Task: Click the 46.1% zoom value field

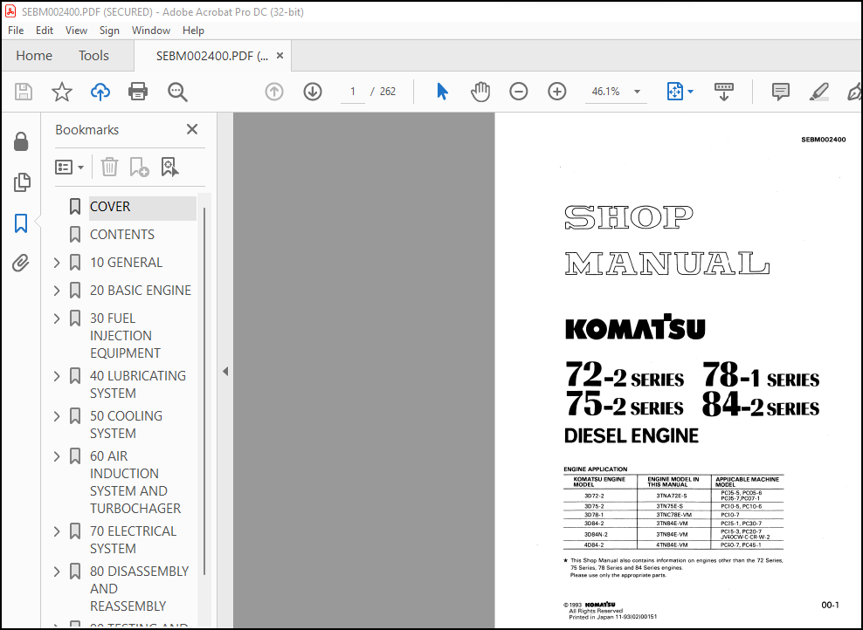Action: [x=605, y=92]
